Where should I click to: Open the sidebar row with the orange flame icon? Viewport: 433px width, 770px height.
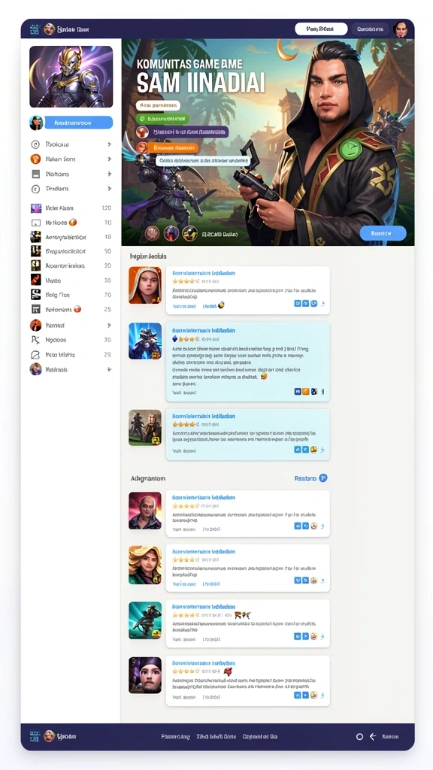(71, 280)
